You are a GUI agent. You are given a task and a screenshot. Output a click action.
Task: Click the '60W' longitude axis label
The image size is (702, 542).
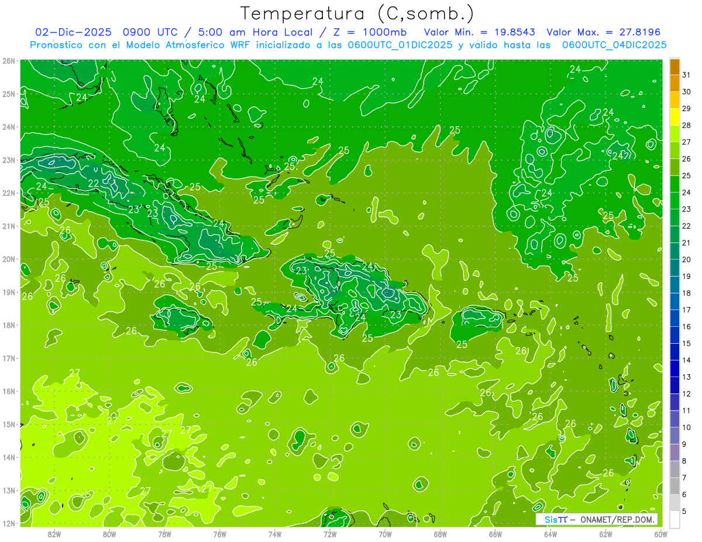[x=661, y=534]
